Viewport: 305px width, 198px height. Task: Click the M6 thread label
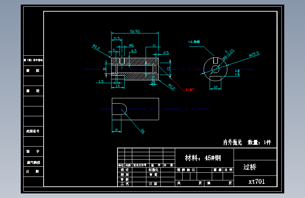132,45
